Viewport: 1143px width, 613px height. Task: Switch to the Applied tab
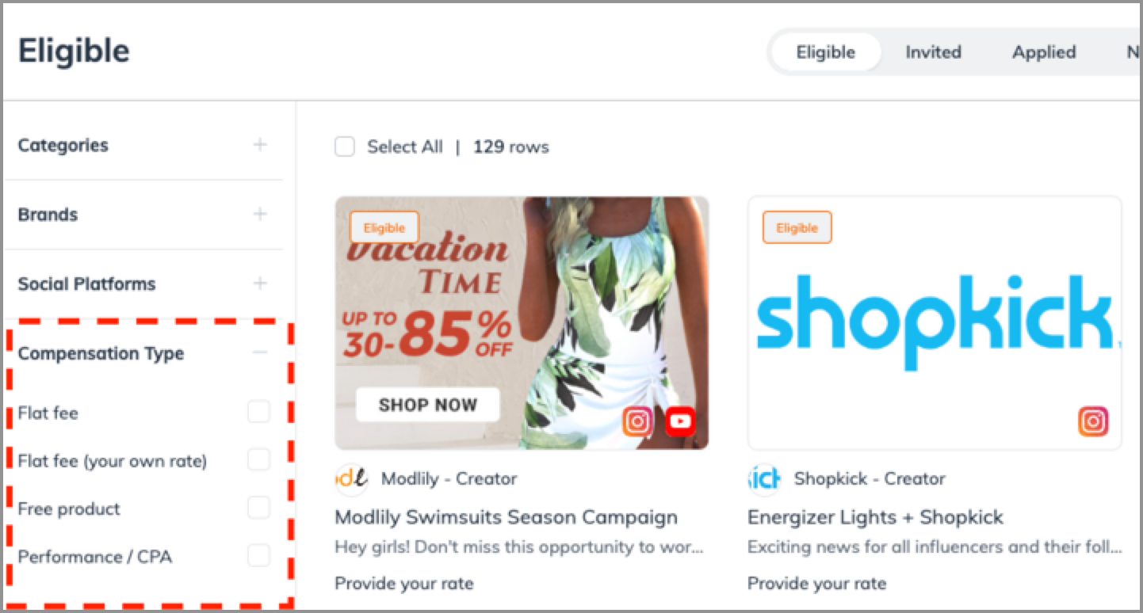(1044, 52)
